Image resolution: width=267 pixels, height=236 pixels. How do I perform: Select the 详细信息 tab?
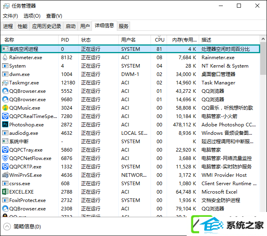104,26
